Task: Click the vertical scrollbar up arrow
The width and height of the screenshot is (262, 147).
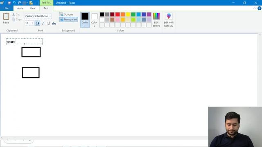Action: point(260,35)
